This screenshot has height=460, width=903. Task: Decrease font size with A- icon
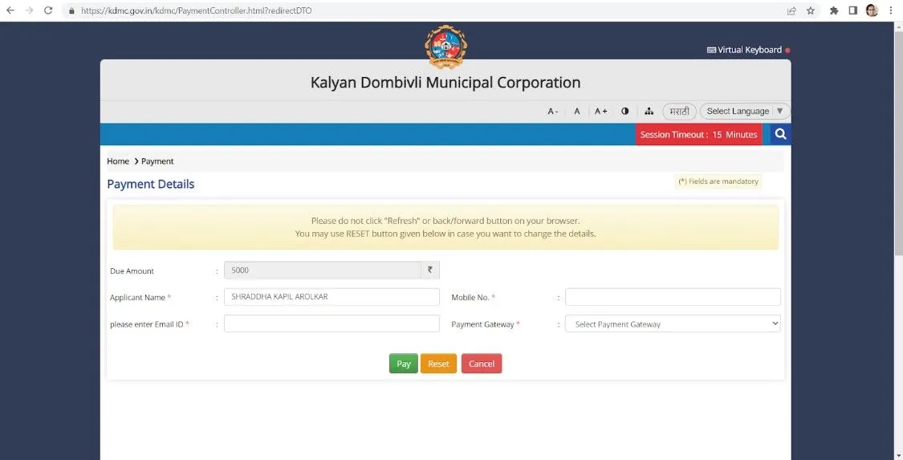[x=553, y=112]
